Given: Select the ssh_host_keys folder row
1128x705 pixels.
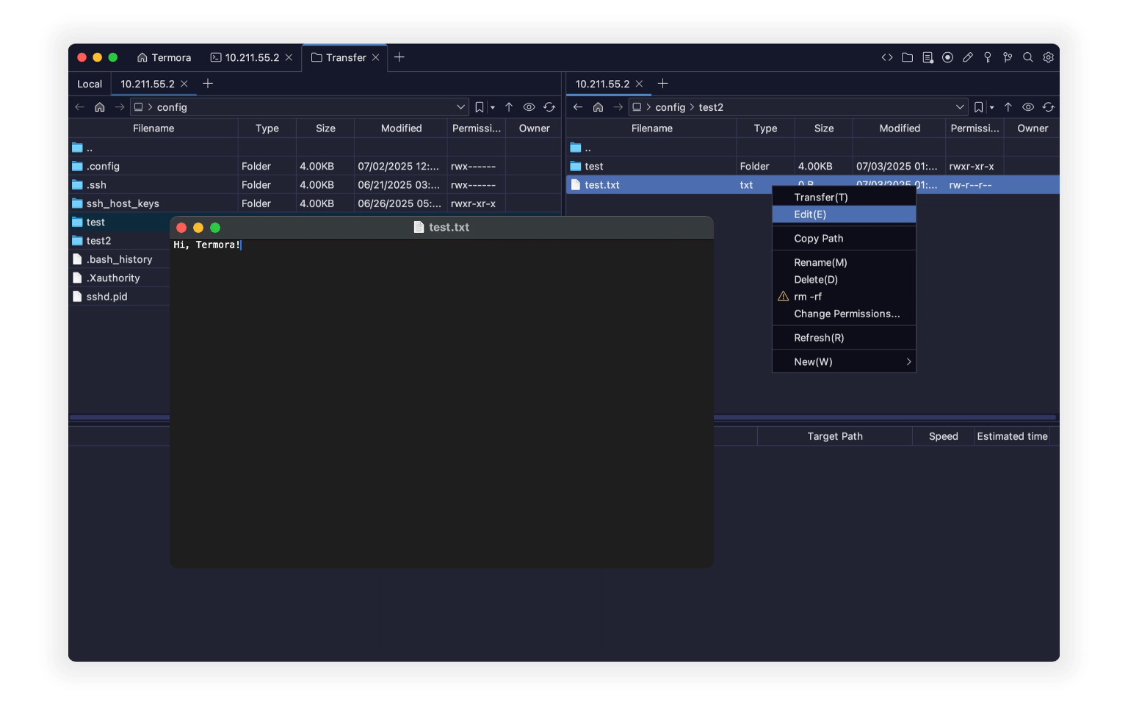Looking at the screenshot, I should tap(123, 203).
